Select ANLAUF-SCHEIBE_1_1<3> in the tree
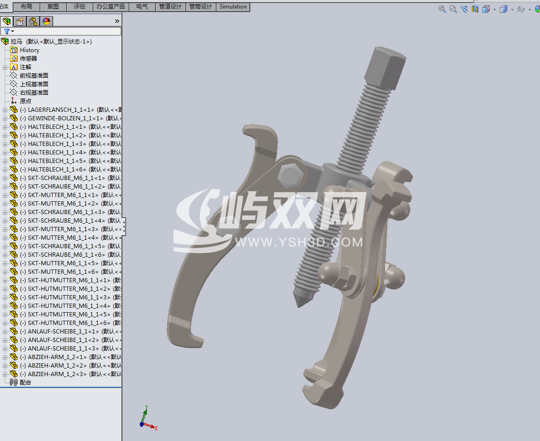This screenshot has height=441, width=540. point(71,348)
